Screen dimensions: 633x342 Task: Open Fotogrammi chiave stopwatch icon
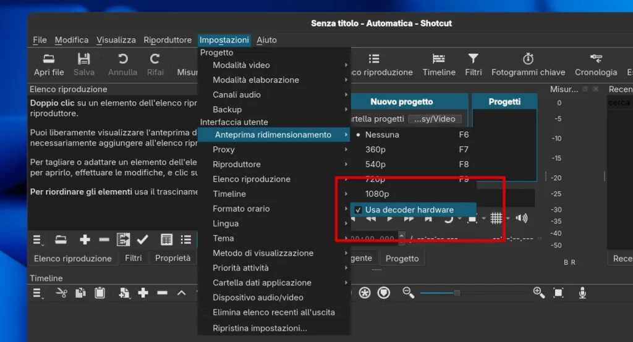pyautogui.click(x=528, y=59)
